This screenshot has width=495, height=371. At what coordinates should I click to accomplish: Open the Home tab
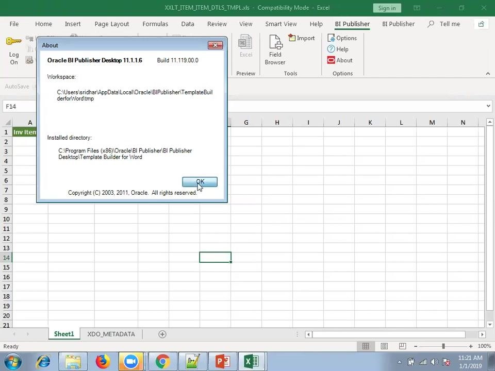[x=43, y=24]
